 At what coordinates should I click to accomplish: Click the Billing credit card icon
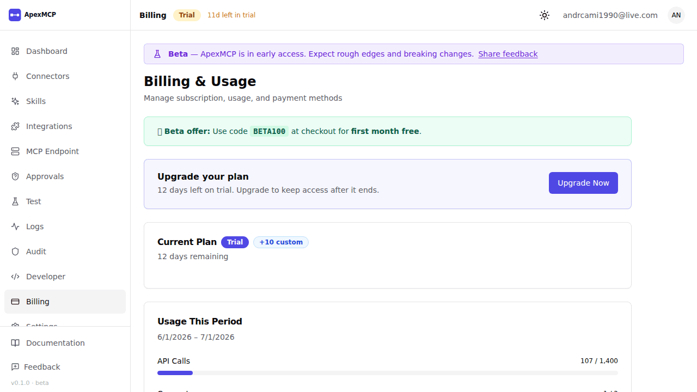[x=15, y=302]
